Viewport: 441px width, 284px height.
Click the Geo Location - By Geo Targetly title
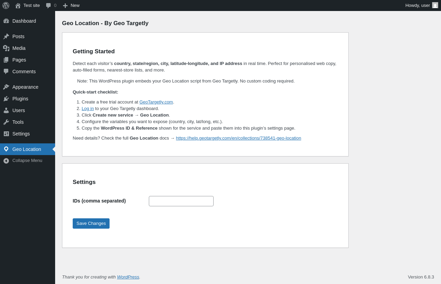point(105,23)
